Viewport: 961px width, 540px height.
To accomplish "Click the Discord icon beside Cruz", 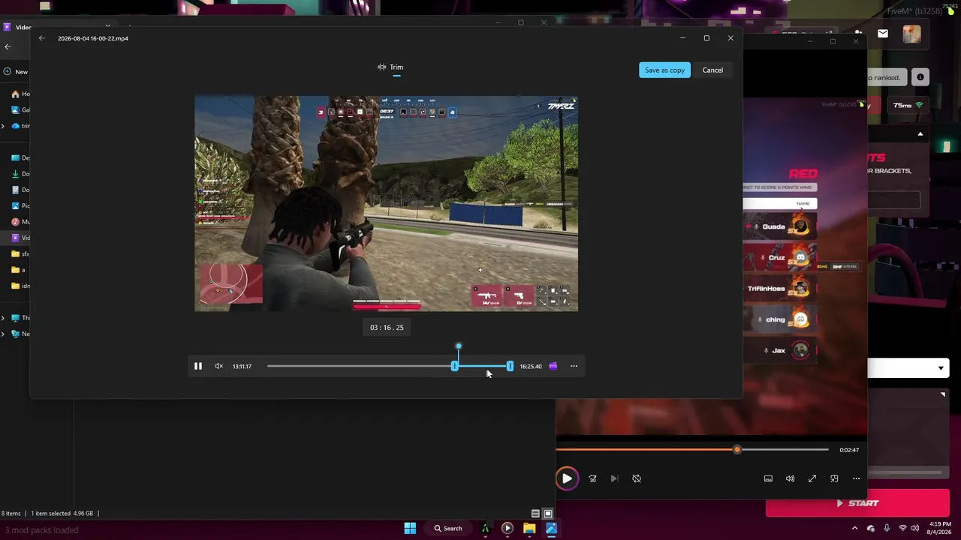I will (x=800, y=257).
